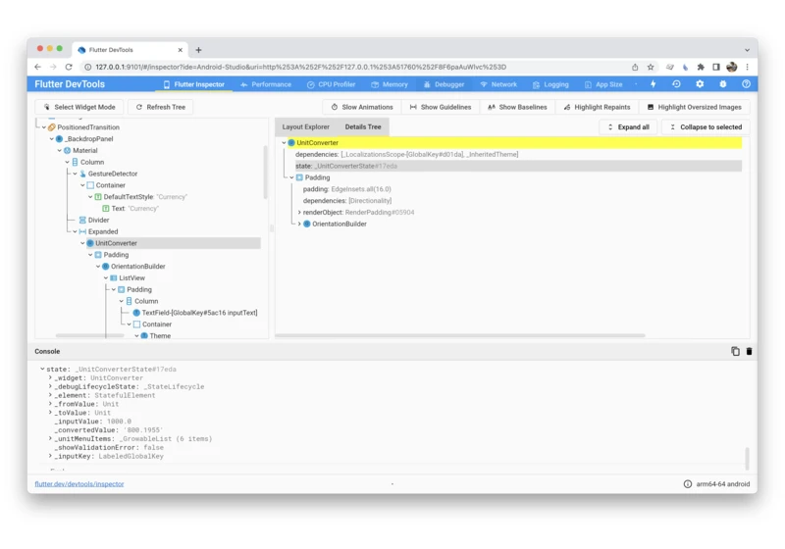Viewport: 785px width, 549px height.
Task: Select the Details Tree tab
Action: (363, 127)
